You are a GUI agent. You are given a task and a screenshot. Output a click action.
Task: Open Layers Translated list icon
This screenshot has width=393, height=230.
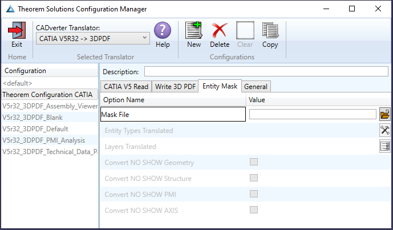tap(384, 146)
